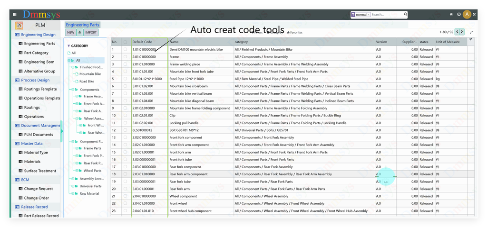Check the row for Front fork arm

(125, 152)
